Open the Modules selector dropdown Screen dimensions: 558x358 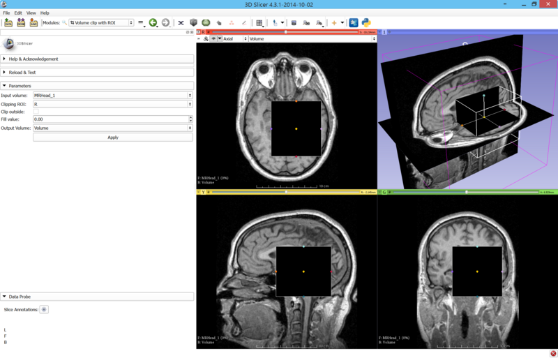tap(101, 23)
